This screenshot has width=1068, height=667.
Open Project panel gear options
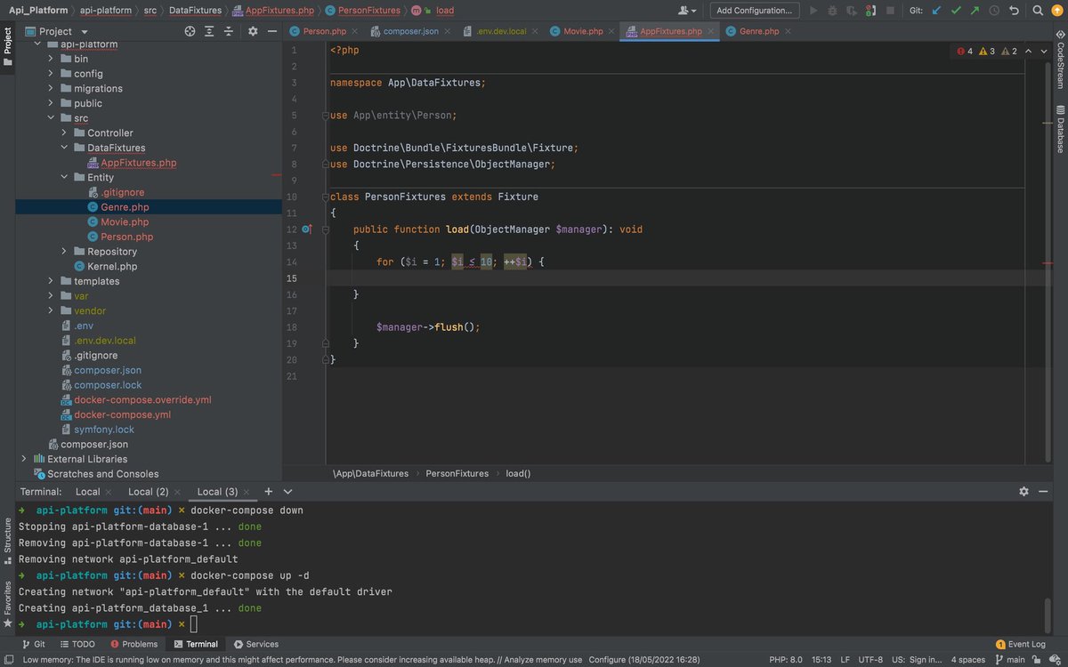click(x=253, y=31)
